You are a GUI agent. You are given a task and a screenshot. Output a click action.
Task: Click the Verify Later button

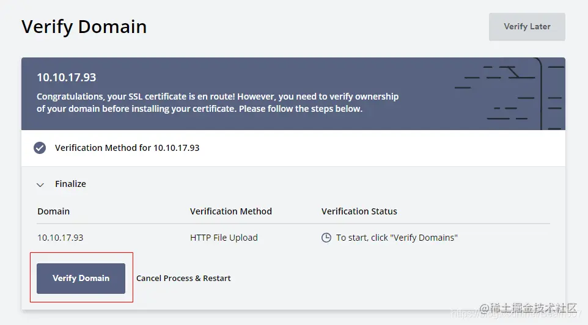coord(527,27)
